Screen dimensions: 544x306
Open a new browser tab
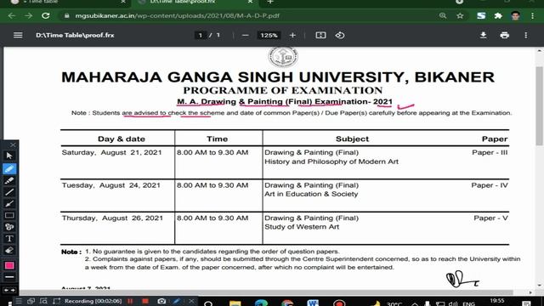click(x=270, y=2)
